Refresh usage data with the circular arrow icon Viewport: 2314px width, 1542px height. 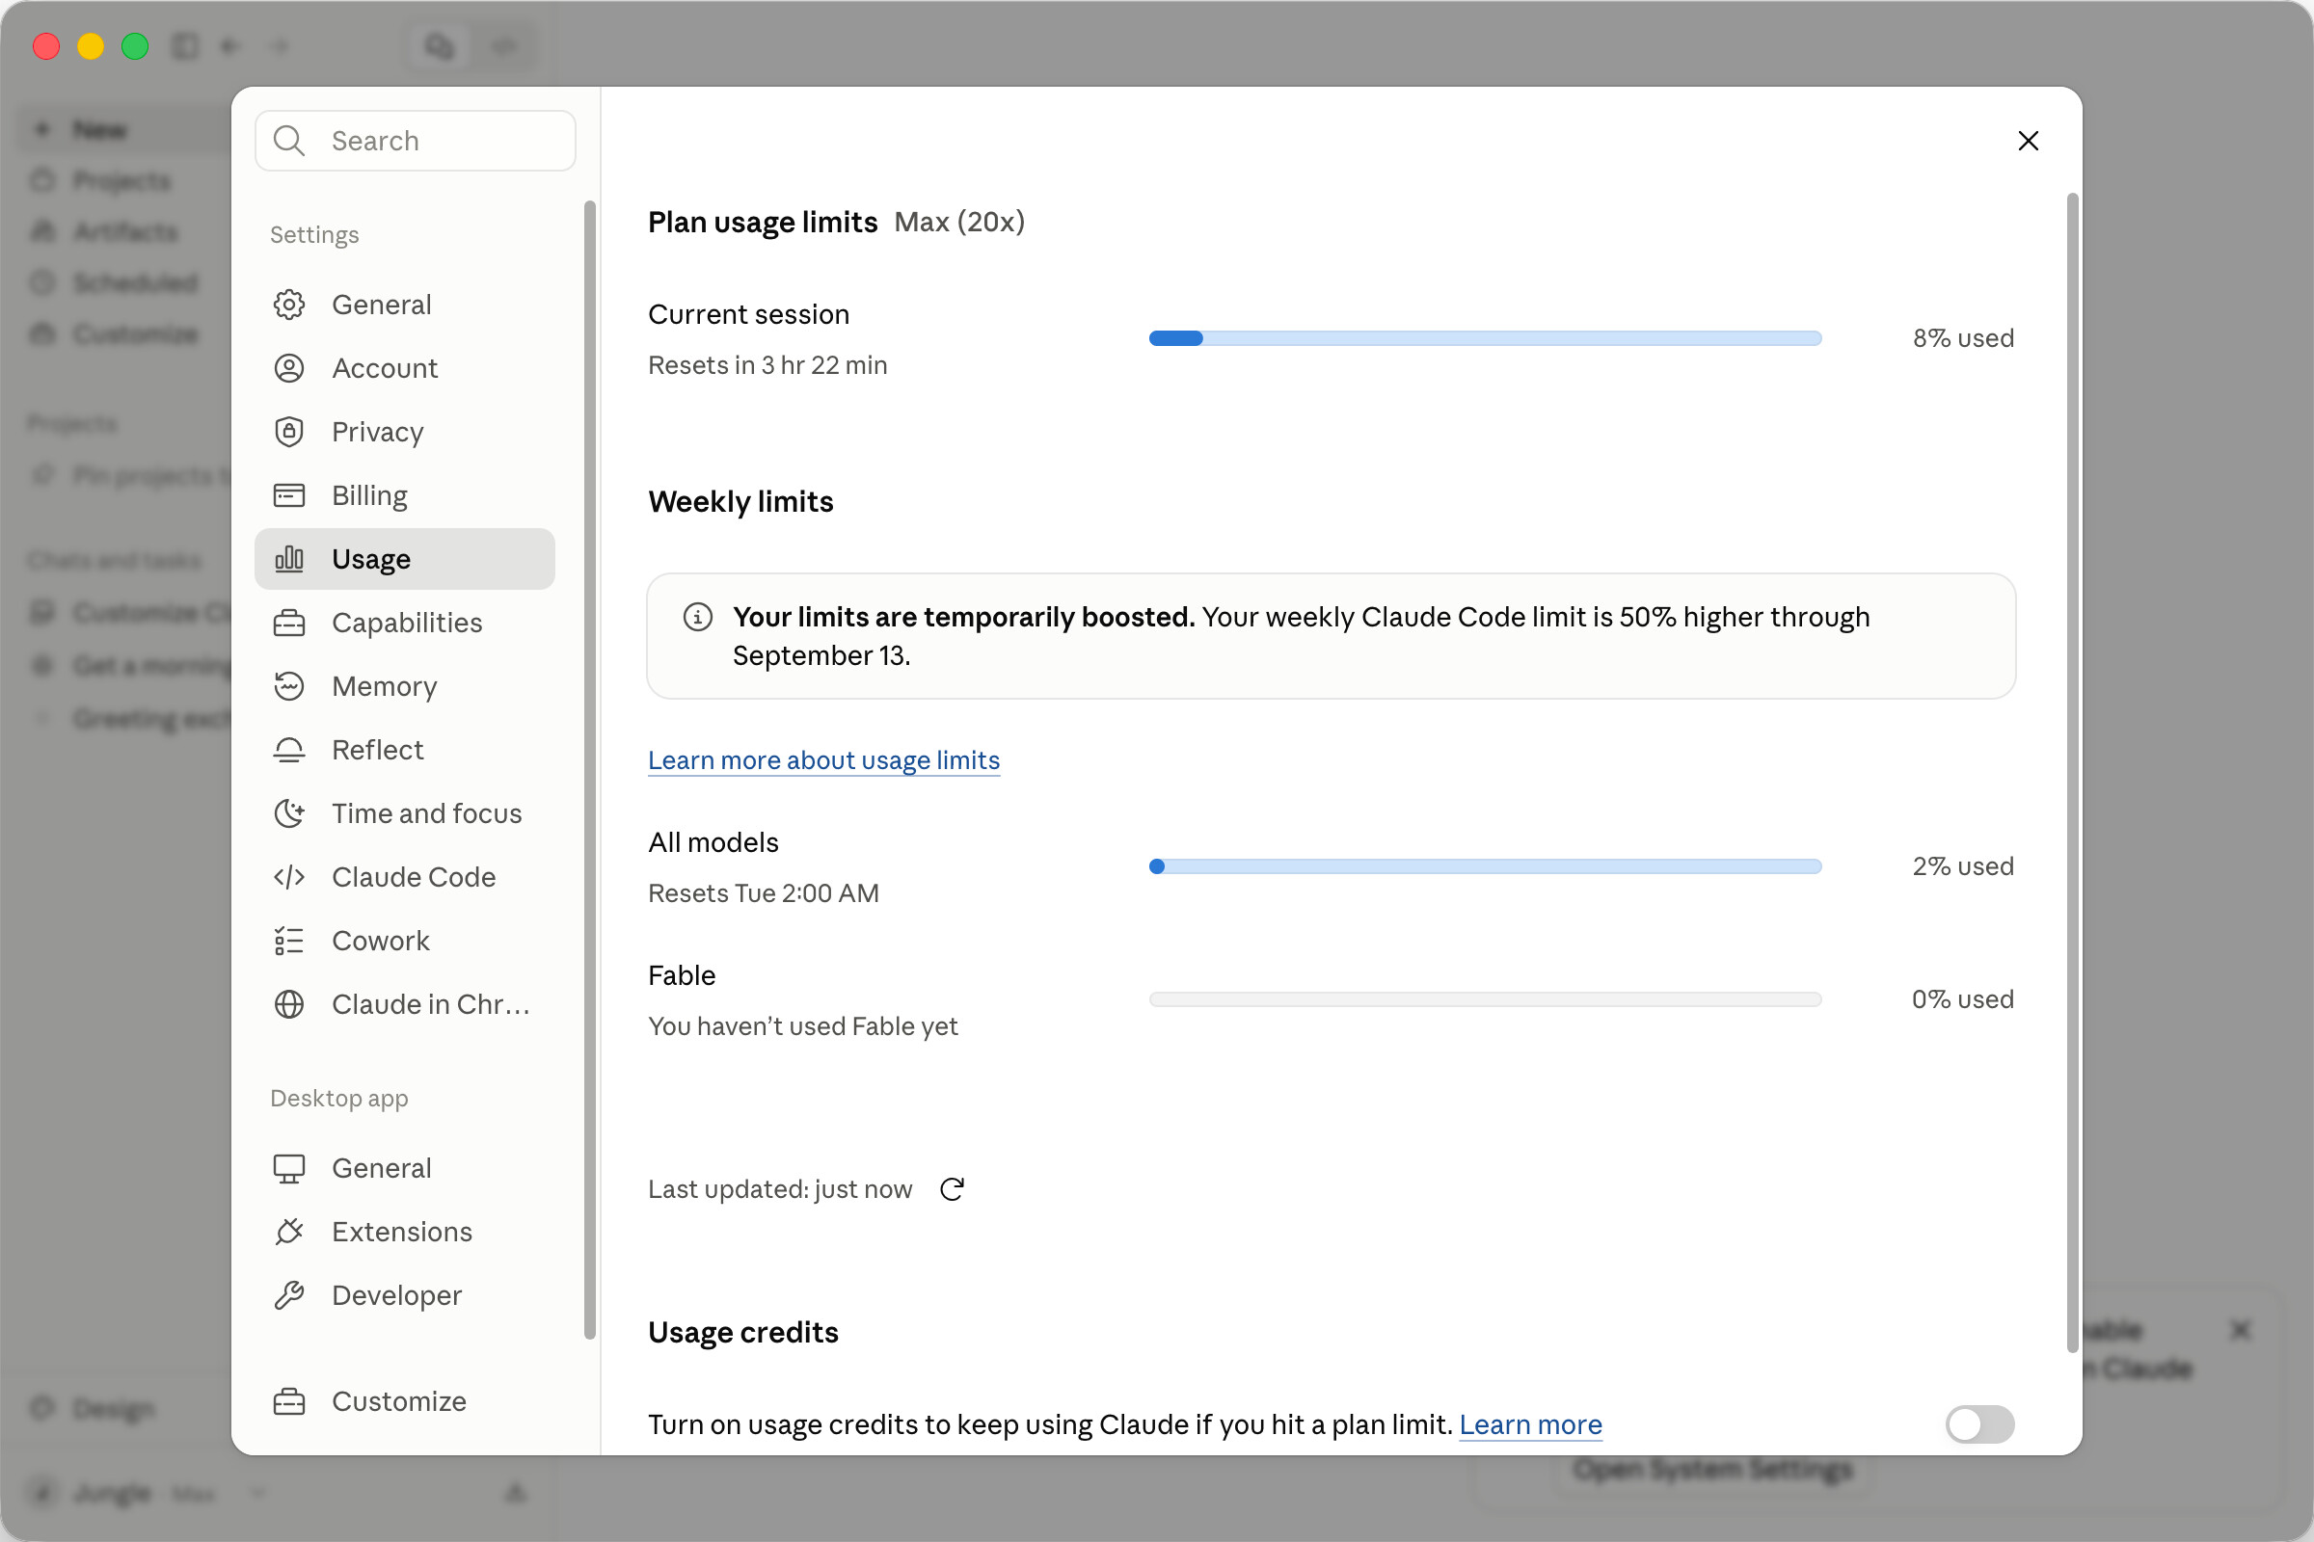point(953,1190)
